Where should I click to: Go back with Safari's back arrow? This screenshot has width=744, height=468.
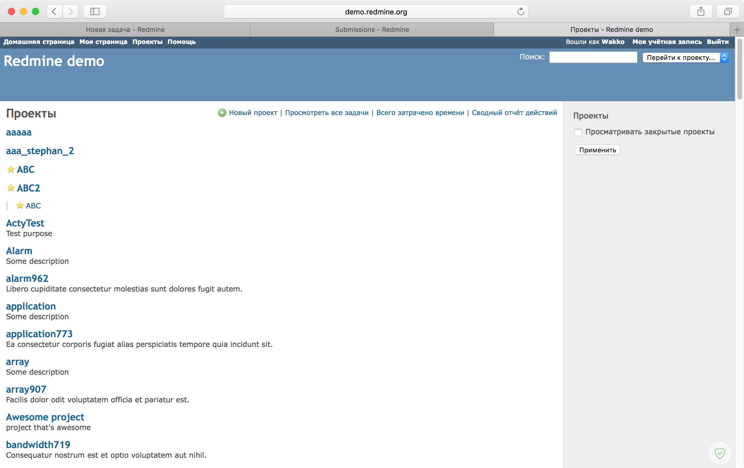tap(55, 12)
